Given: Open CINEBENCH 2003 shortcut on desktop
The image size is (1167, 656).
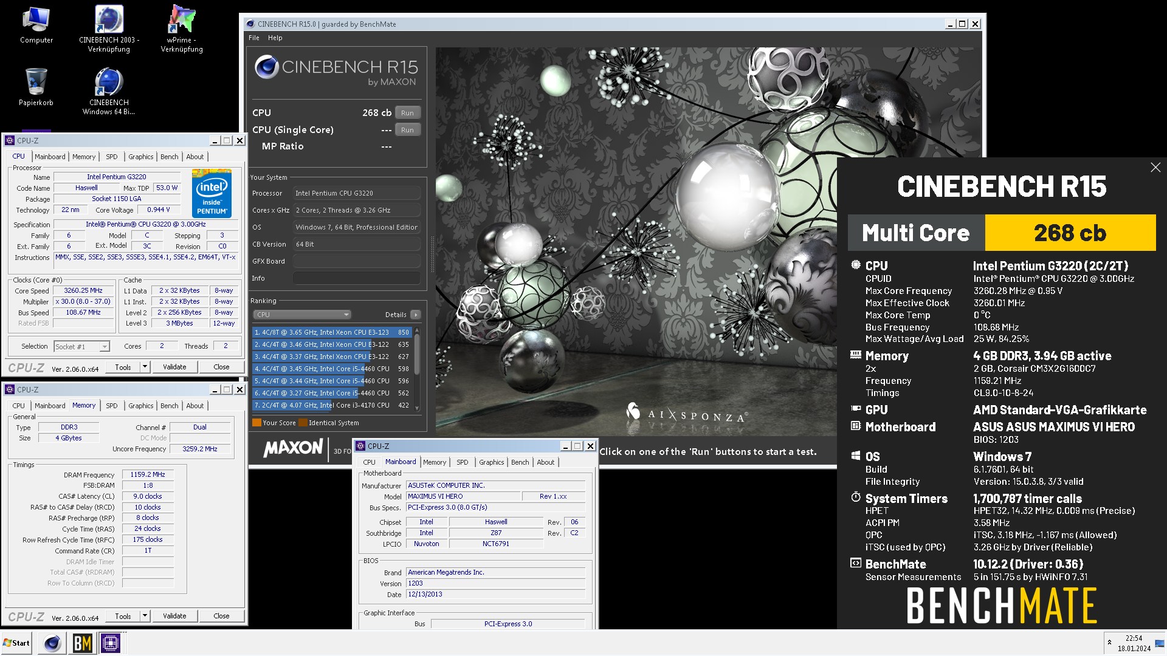Looking at the screenshot, I should 109,29.
